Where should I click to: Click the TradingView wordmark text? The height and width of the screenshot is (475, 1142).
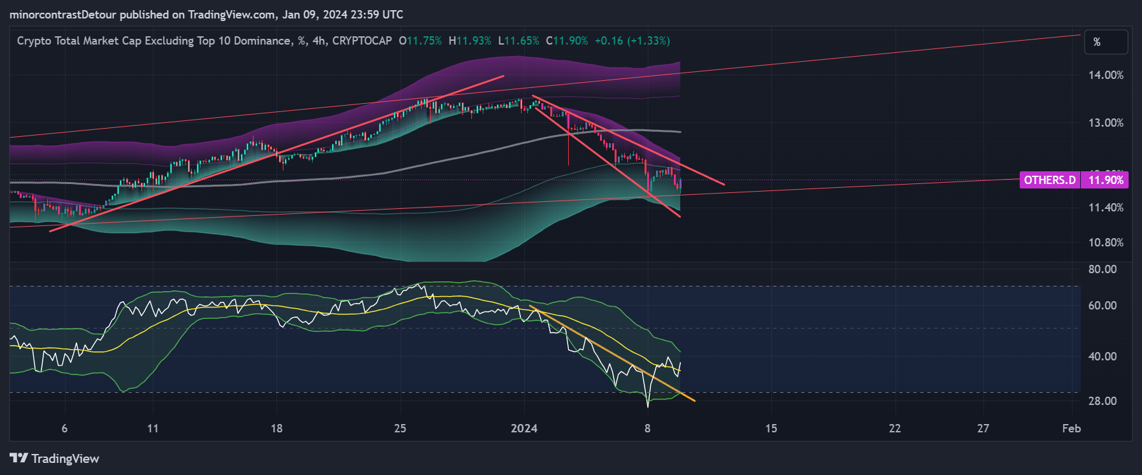click(66, 458)
